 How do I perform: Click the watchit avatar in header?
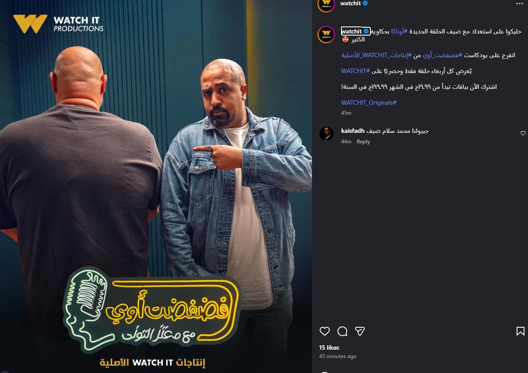[x=326, y=4]
